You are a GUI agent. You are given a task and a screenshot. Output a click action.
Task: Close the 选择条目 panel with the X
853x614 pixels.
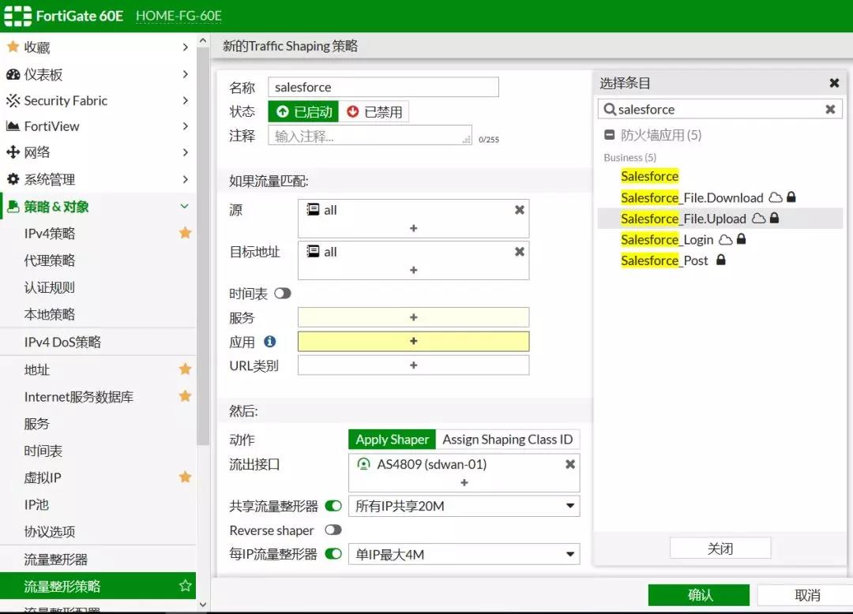tap(834, 83)
